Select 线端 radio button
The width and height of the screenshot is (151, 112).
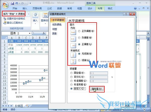(x=79, y=60)
